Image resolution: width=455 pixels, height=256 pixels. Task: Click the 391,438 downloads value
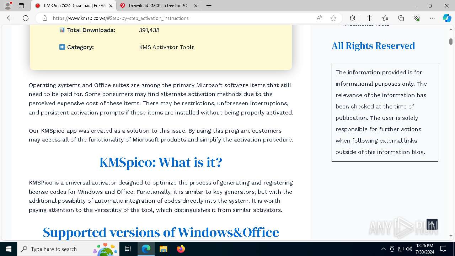(x=149, y=30)
